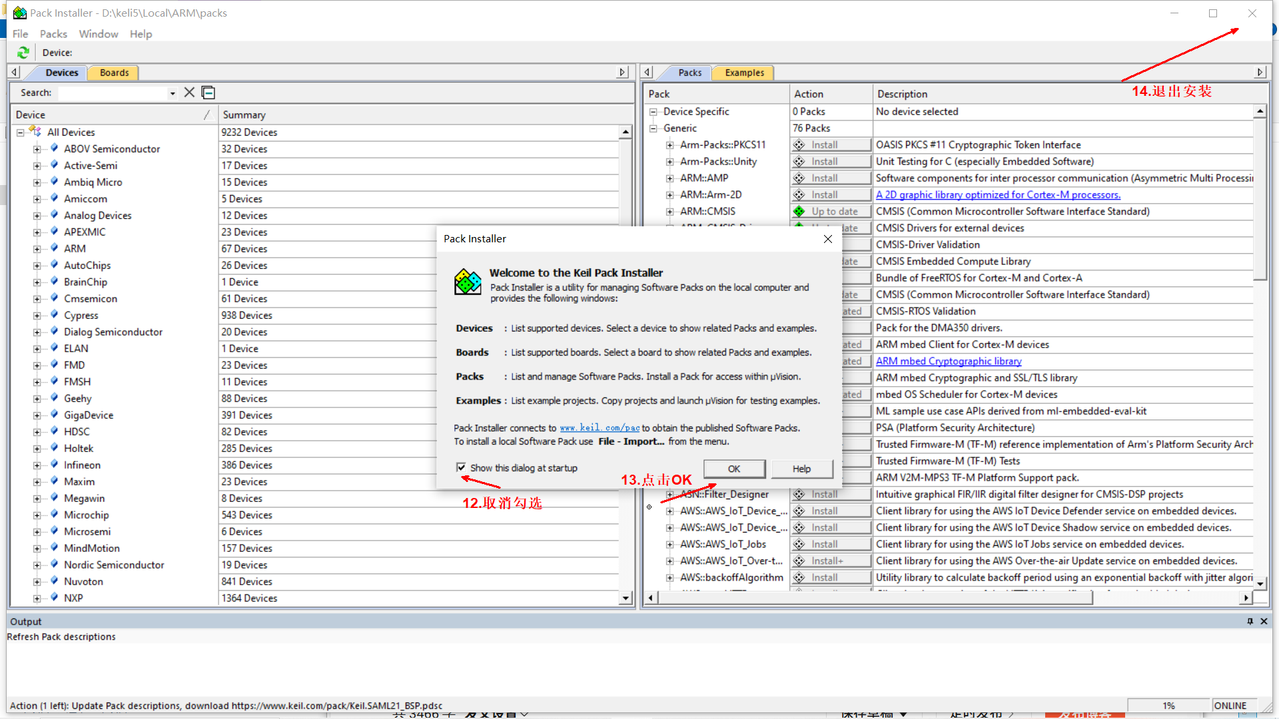Close the Output panel with its X
This screenshot has height=719, width=1279.
point(1264,621)
